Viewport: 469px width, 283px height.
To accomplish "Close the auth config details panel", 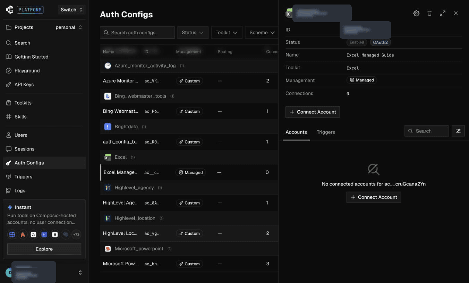I will [x=456, y=13].
